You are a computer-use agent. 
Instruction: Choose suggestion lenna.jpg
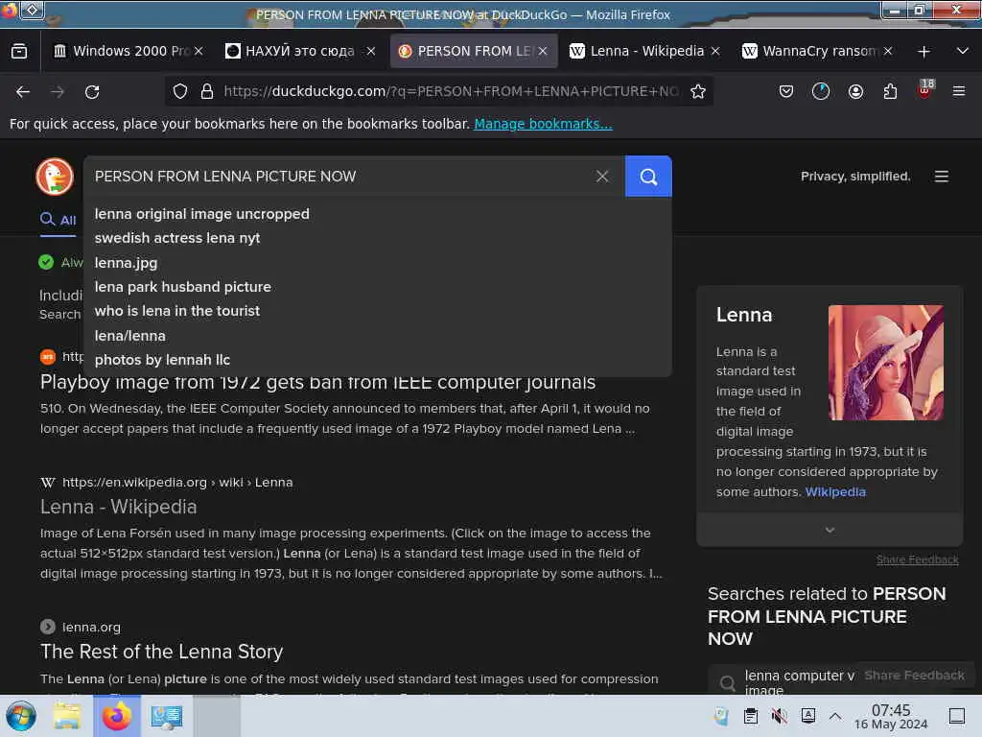[x=126, y=263]
